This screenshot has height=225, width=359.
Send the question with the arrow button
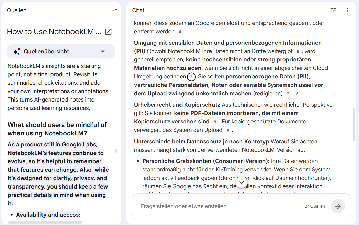tap(338, 206)
